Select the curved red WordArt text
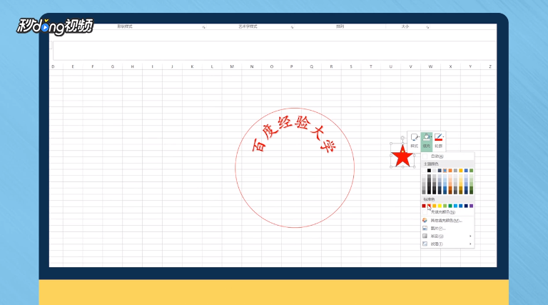This screenshot has width=548, height=305. [x=294, y=135]
